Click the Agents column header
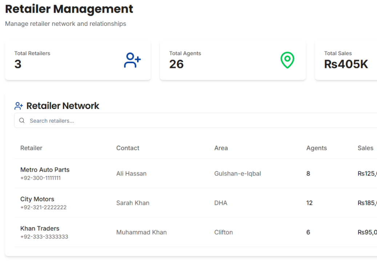377x265 pixels. click(316, 148)
